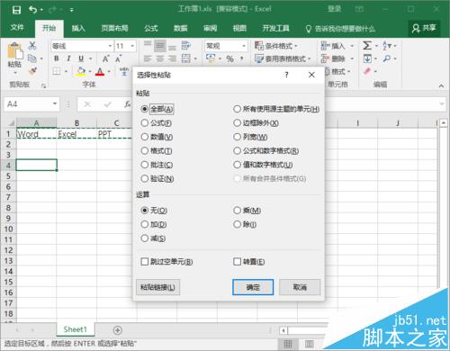This screenshot has width=450, height=351.
Task: Select the 数值(V) paste radio option
Action: point(157,137)
